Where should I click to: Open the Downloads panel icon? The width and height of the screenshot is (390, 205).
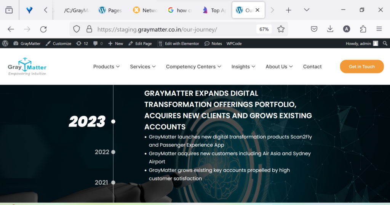click(x=330, y=29)
